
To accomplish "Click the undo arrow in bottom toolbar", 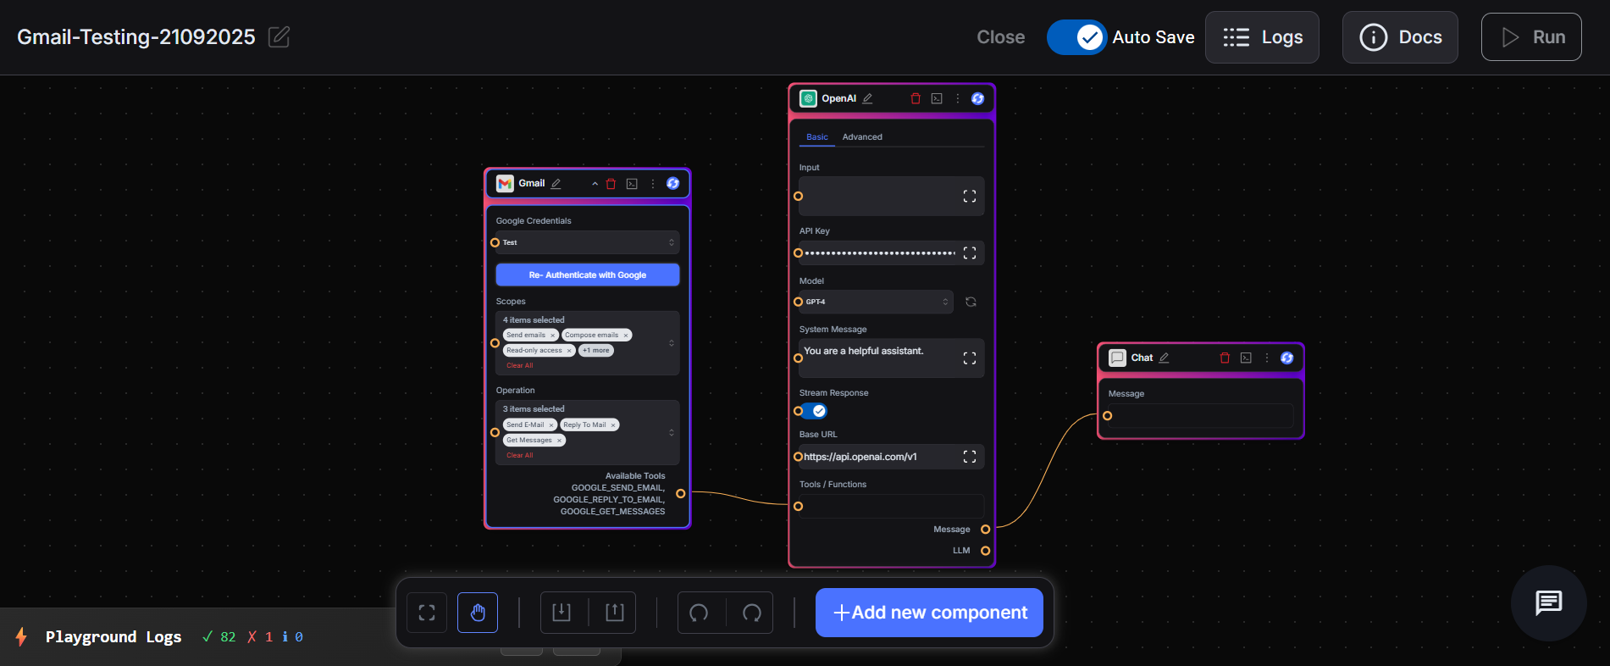I will (x=700, y=613).
